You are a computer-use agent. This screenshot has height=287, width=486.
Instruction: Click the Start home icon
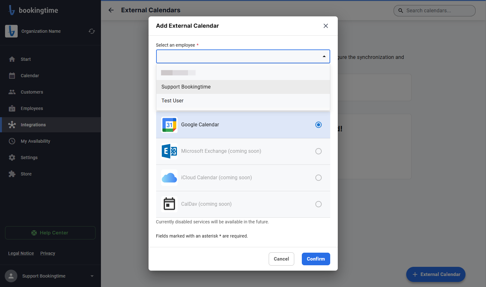click(12, 59)
